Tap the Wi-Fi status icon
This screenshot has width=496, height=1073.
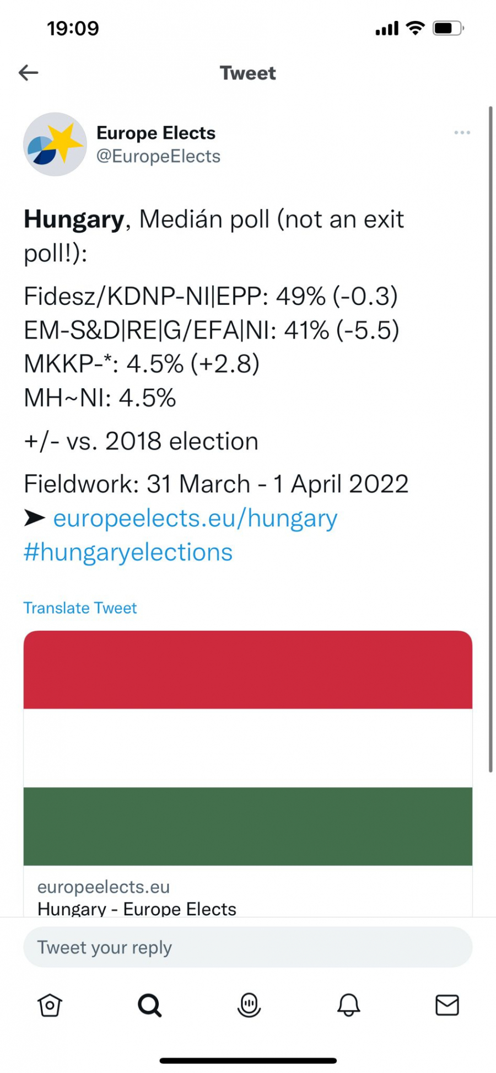click(x=415, y=28)
